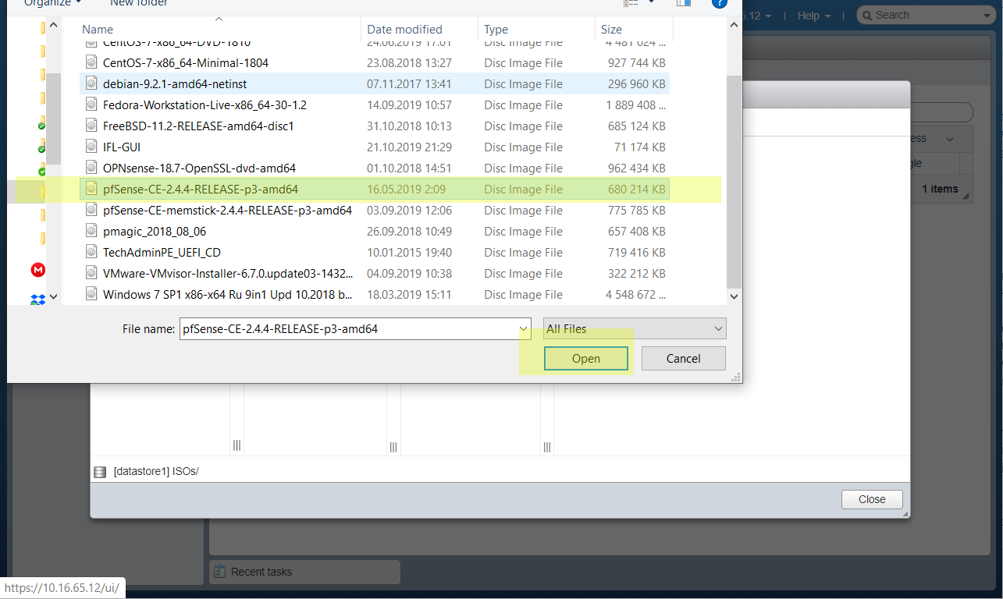
Task: Click first column resize handle in datastore browser
Action: coord(237,446)
